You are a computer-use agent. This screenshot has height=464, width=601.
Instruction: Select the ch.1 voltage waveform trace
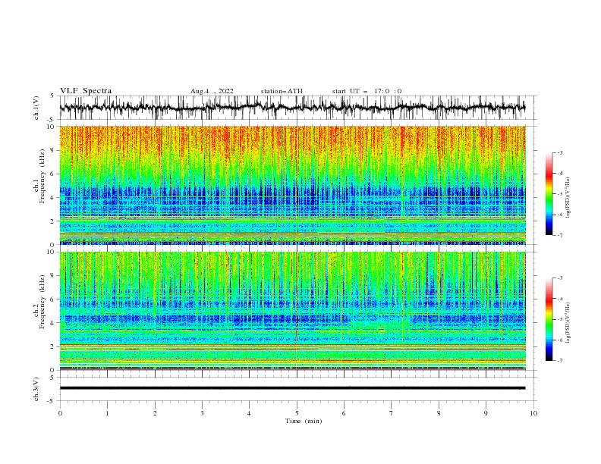click(292, 107)
